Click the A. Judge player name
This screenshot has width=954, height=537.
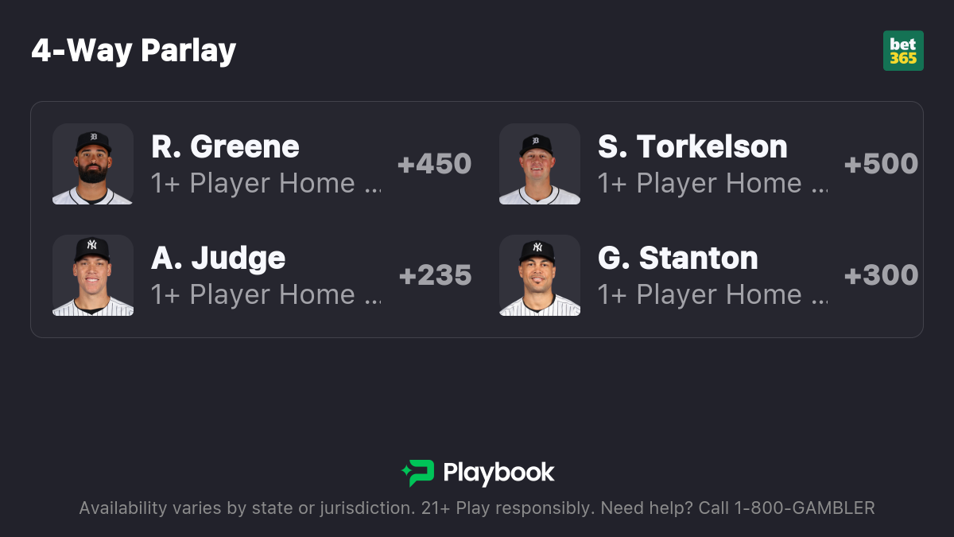click(218, 259)
